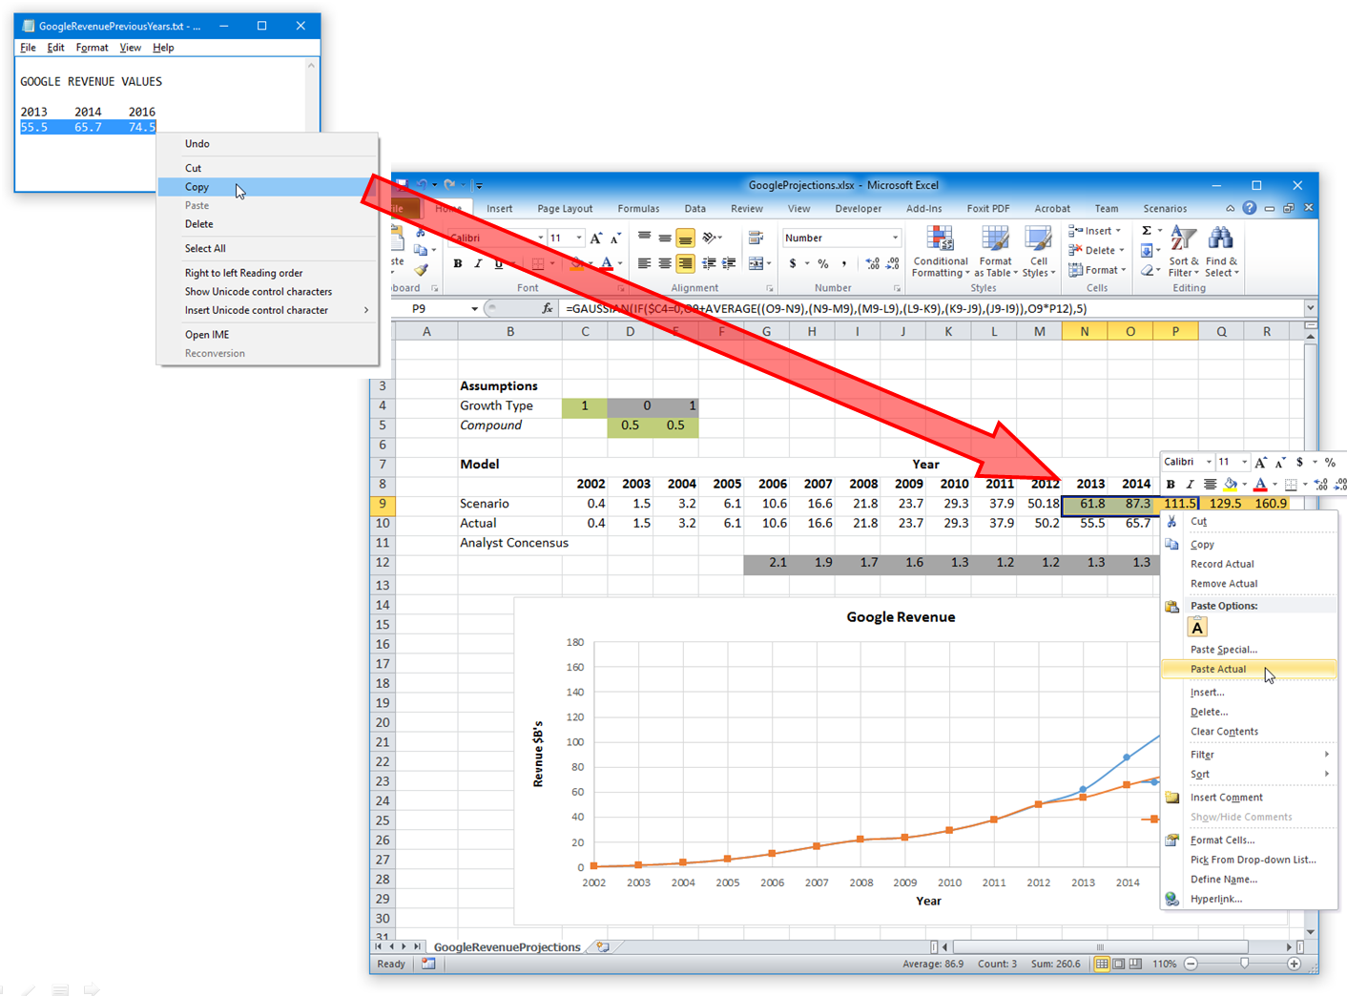This screenshot has width=1347, height=996.
Task: Click the Decrease Font Size icon in the ribbon
Action: (x=615, y=238)
